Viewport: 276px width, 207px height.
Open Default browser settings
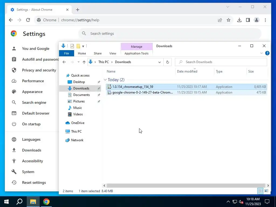[36, 113]
